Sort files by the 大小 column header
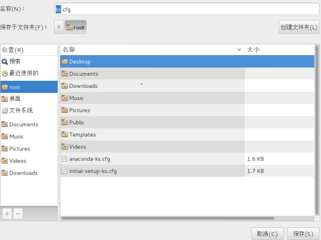 click(279, 49)
